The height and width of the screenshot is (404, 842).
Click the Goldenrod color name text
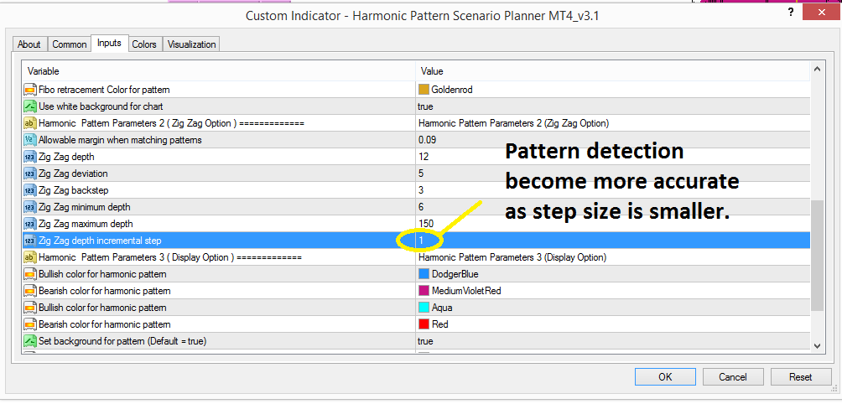[x=452, y=90]
